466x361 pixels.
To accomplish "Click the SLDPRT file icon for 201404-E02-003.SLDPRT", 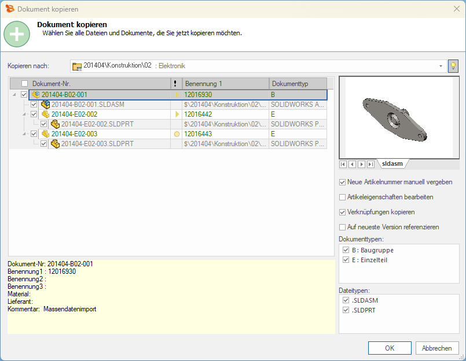I will coord(56,144).
